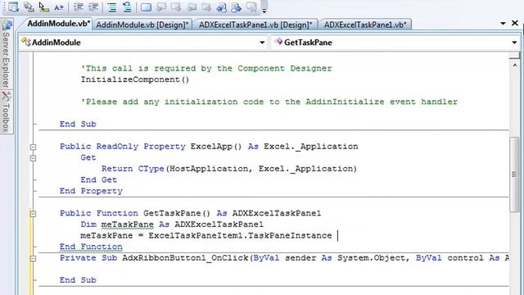Viewport: 524px width, 295px height.
Task: Click Display Parameter Info toolbar icon
Action: point(29,7)
